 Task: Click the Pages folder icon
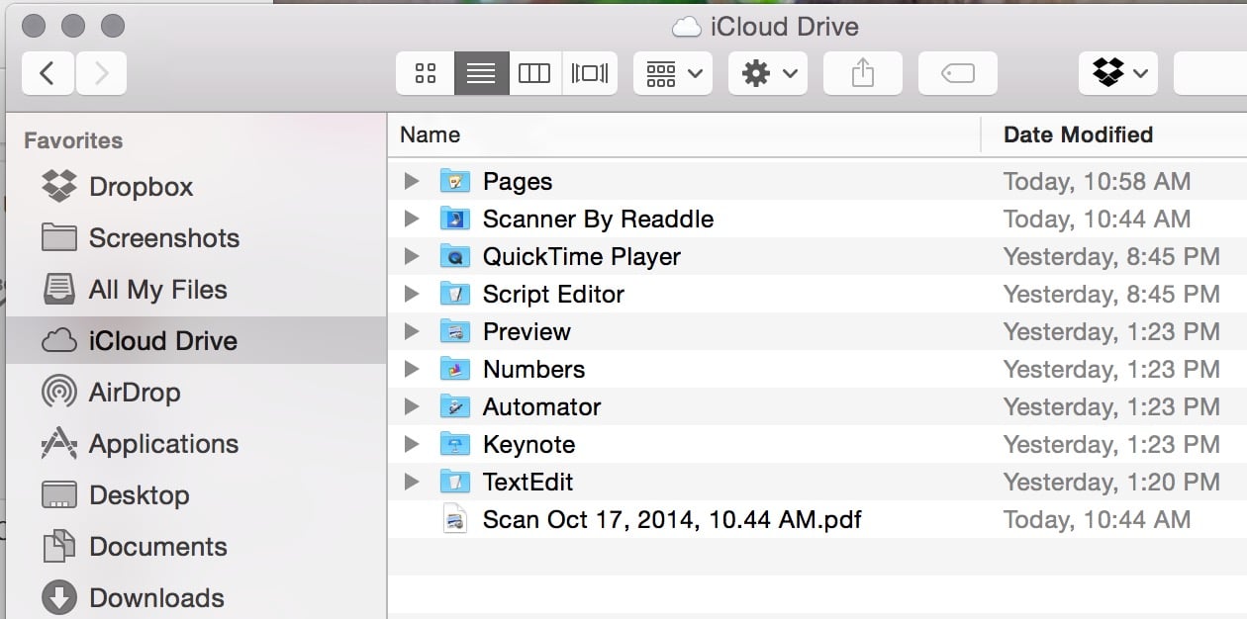(454, 181)
